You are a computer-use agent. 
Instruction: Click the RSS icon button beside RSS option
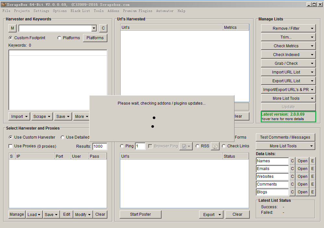pyautogui.click(x=215, y=146)
